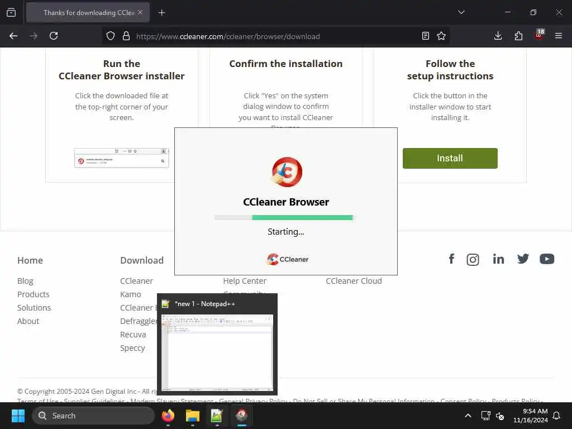The width and height of the screenshot is (572, 429).
Task: Bookmark this page with the star
Action: [x=441, y=36]
